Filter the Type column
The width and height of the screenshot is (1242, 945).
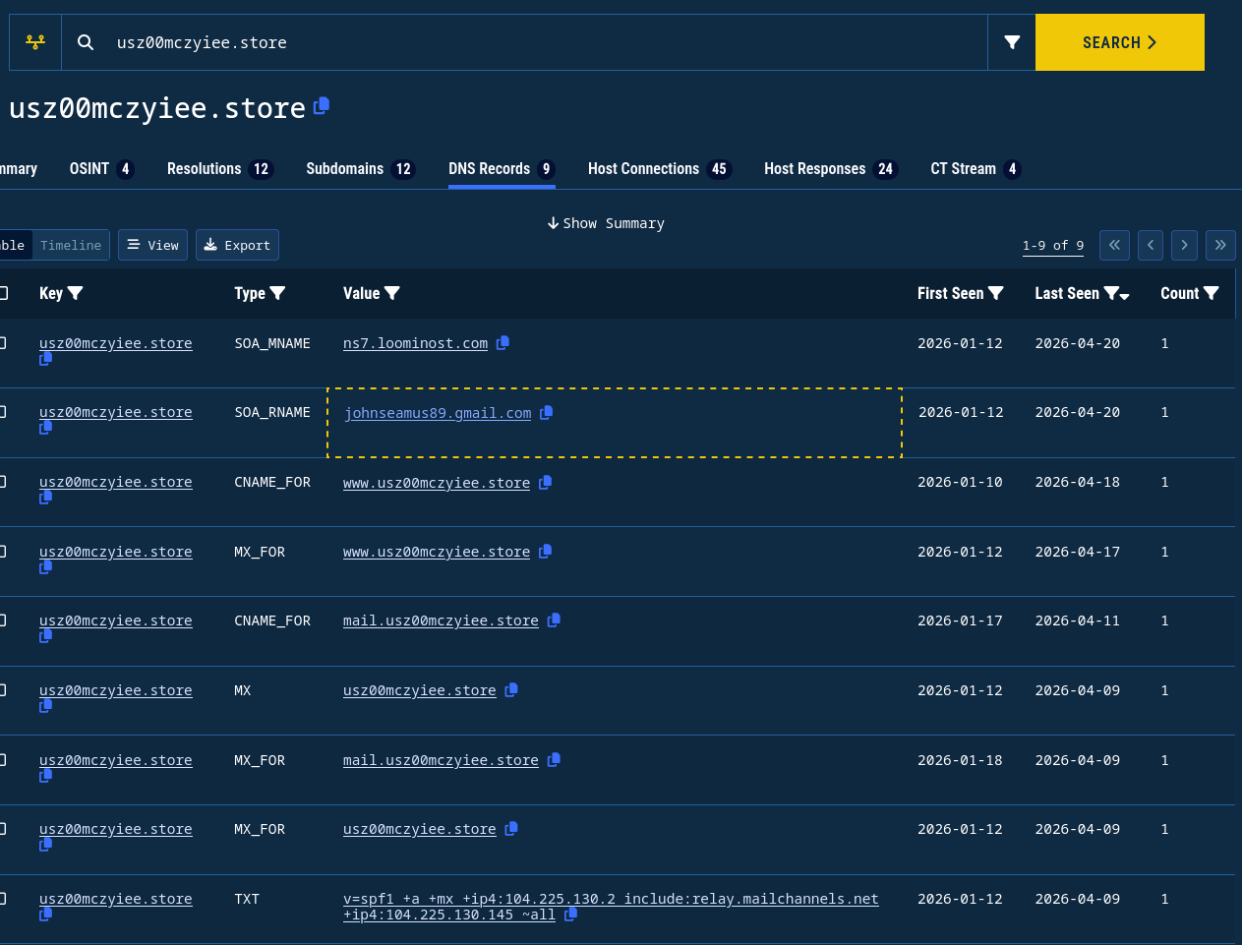pos(277,293)
